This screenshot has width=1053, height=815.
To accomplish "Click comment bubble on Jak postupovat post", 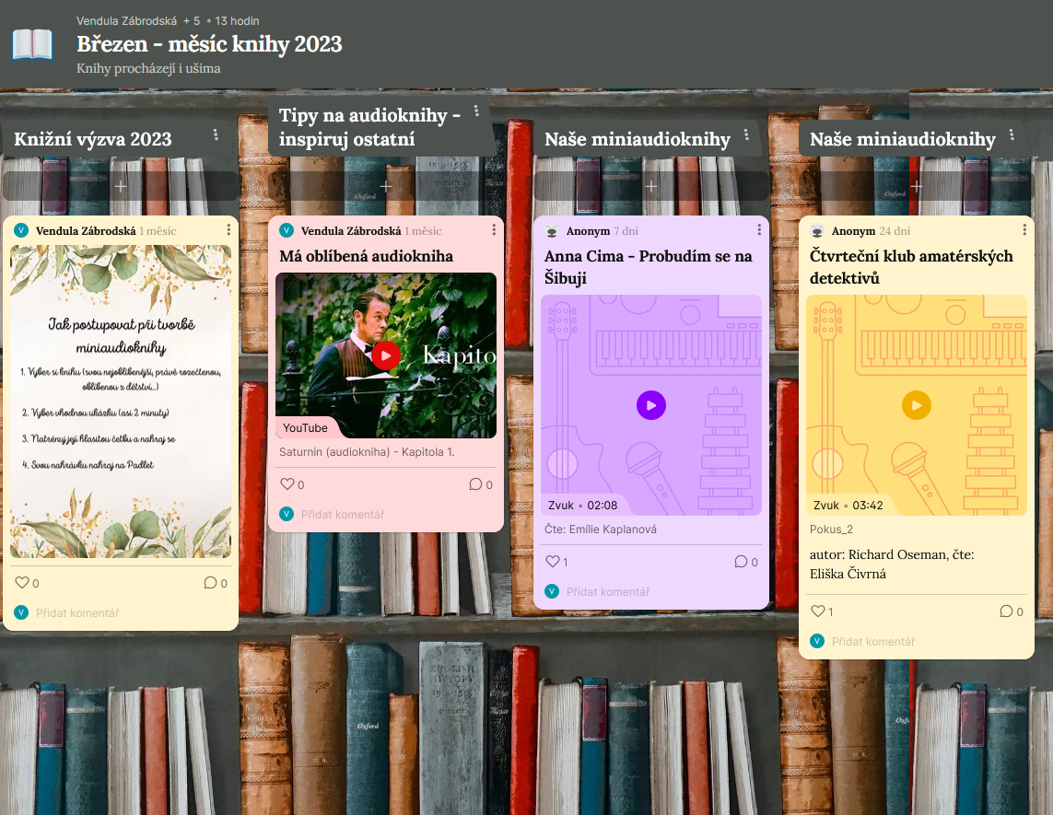I will [x=210, y=583].
